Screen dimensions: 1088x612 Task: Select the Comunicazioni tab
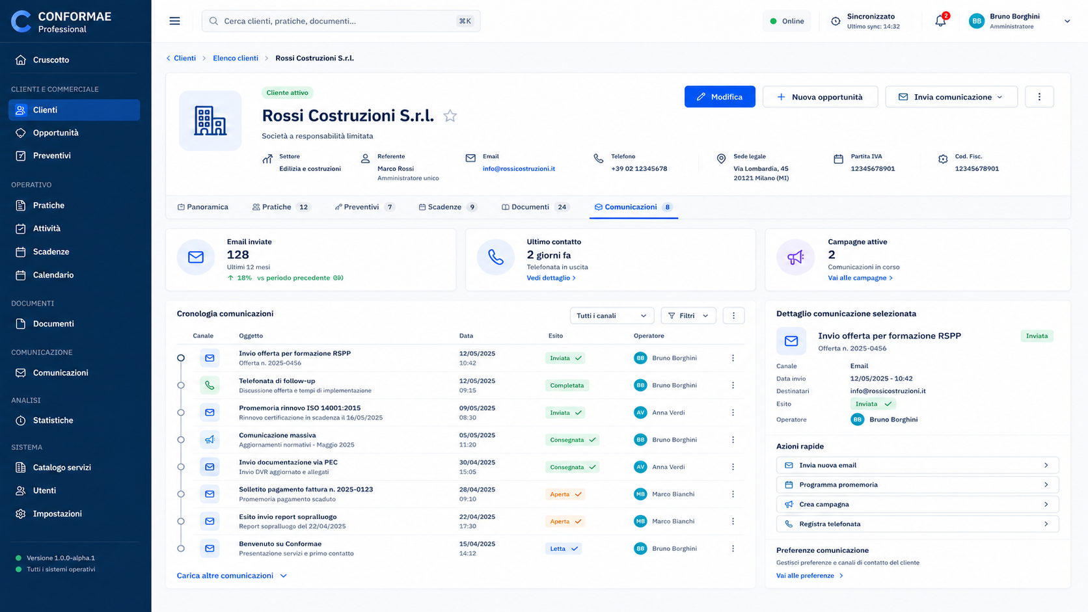(633, 207)
